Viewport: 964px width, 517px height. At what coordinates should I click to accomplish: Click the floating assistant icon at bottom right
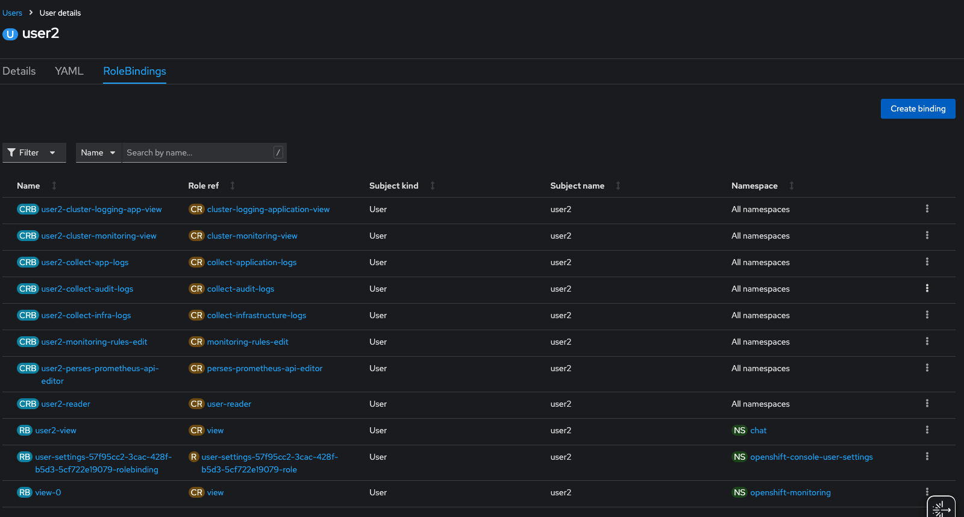coord(941,509)
